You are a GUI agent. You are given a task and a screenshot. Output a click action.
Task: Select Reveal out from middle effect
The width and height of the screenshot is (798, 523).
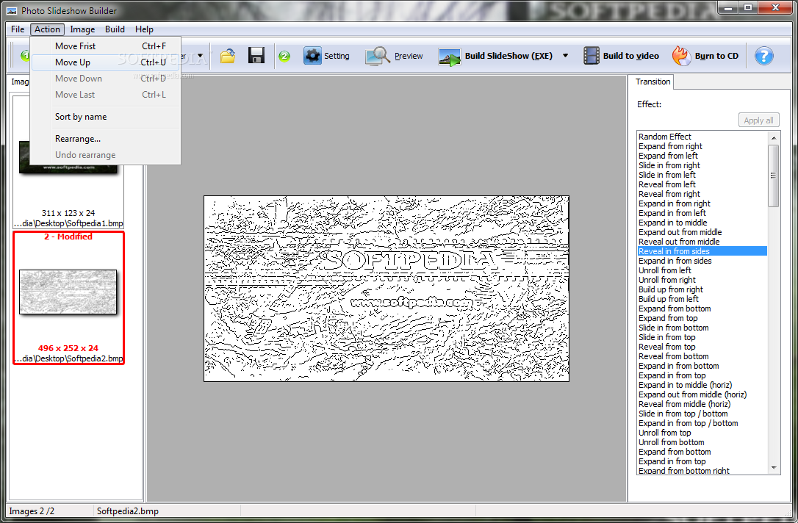702,242
